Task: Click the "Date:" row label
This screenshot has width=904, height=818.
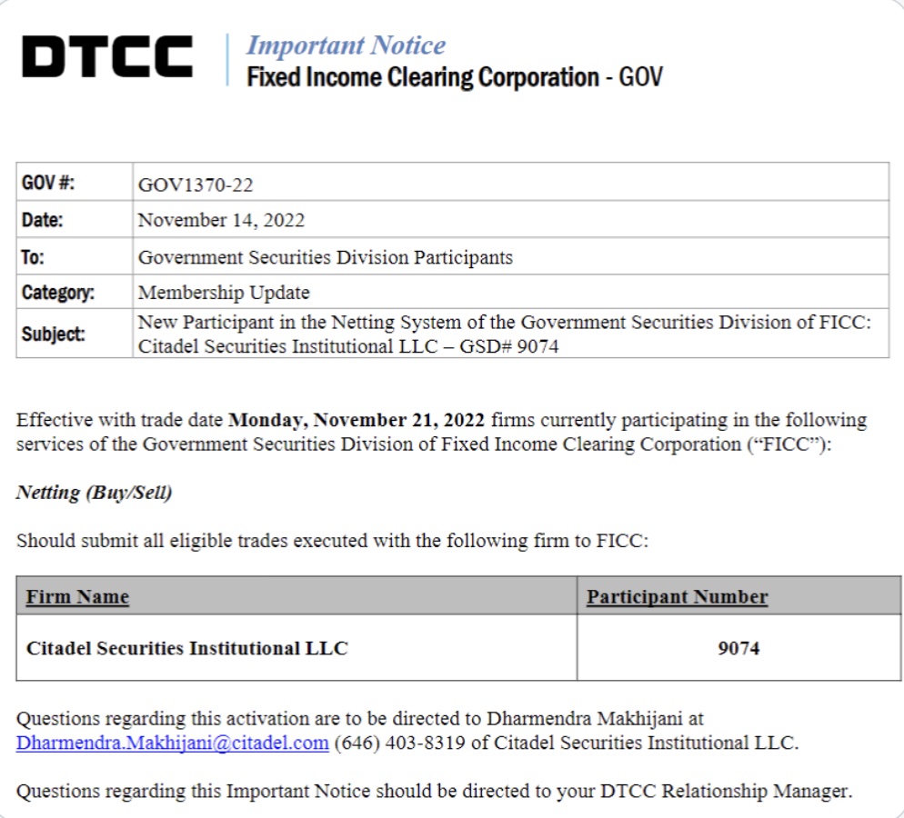Action: (x=42, y=220)
